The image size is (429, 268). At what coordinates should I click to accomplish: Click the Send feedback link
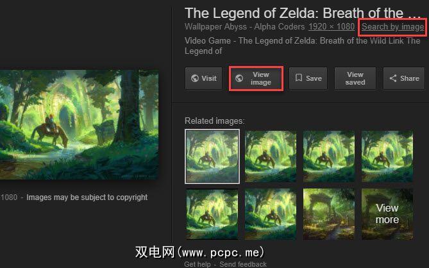point(243,264)
